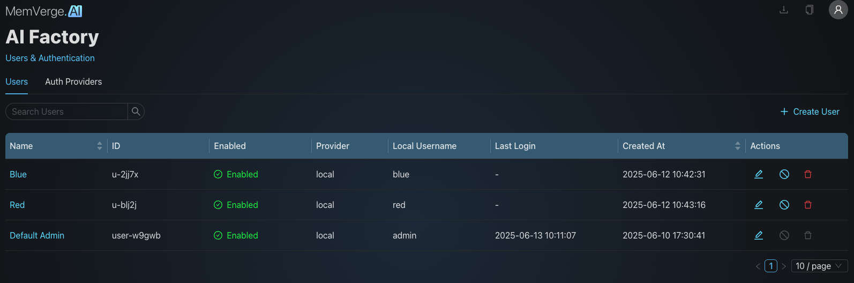Delete the Blue user with the trash icon

tap(808, 174)
